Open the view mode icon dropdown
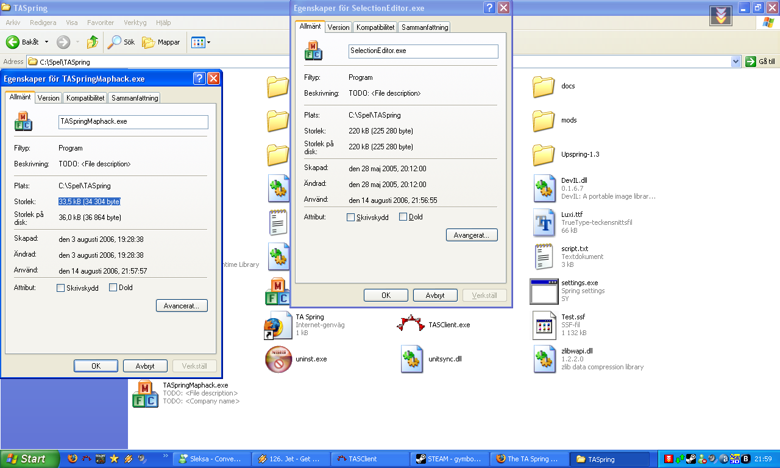Viewport: 780px width, 468px height. pyautogui.click(x=201, y=42)
